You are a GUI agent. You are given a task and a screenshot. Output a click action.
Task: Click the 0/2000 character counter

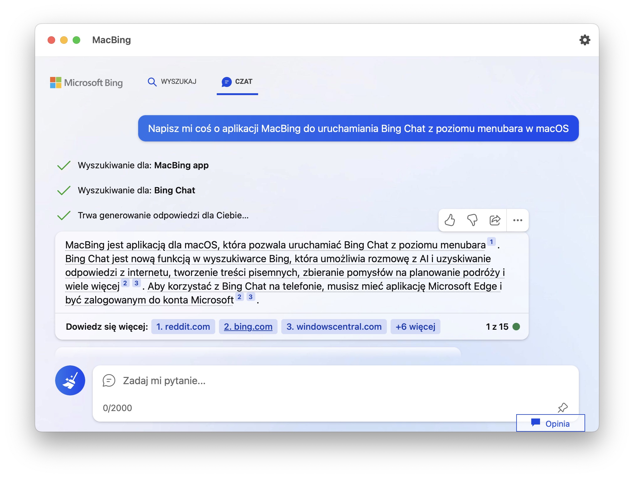pyautogui.click(x=117, y=408)
